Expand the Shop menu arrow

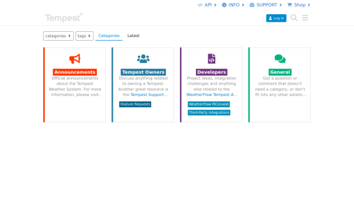pos(309,5)
